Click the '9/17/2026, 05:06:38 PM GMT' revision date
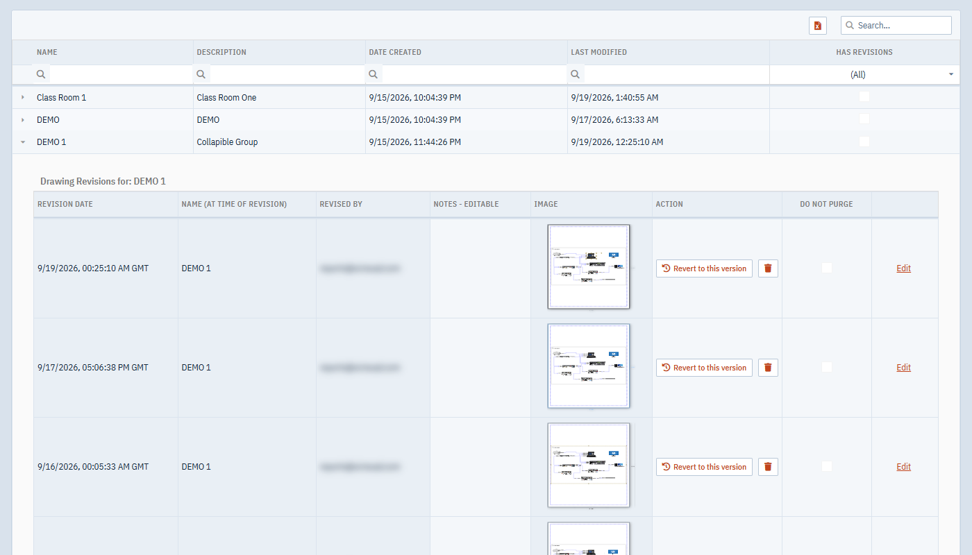The width and height of the screenshot is (972, 555). (93, 368)
